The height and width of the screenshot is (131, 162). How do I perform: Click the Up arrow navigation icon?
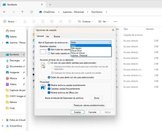coord(23,12)
